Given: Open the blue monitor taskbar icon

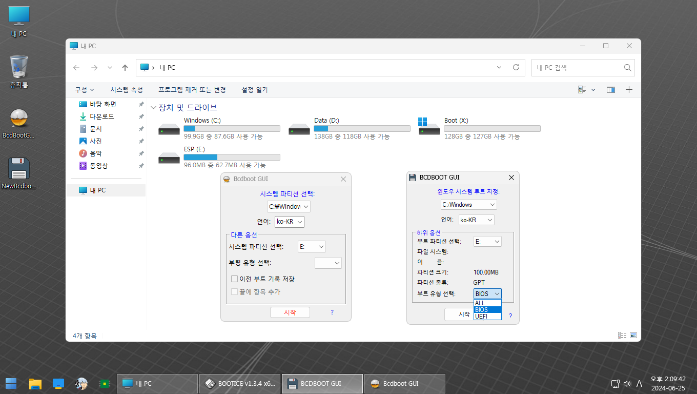Looking at the screenshot, I should click(x=58, y=383).
